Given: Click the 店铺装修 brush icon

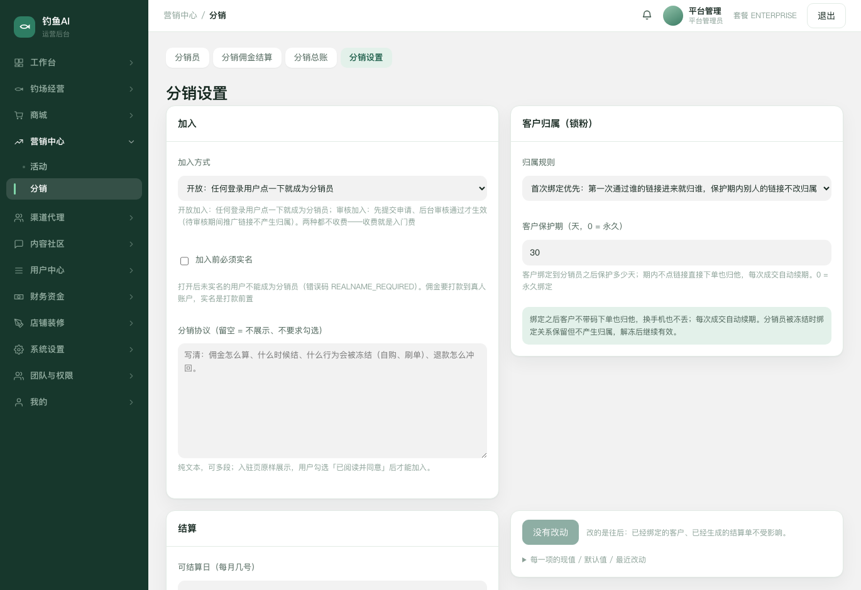Looking at the screenshot, I should tap(19, 323).
